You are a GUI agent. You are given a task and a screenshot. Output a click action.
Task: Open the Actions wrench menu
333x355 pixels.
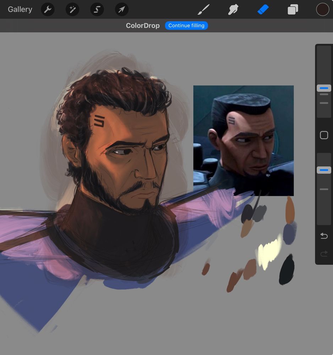48,10
